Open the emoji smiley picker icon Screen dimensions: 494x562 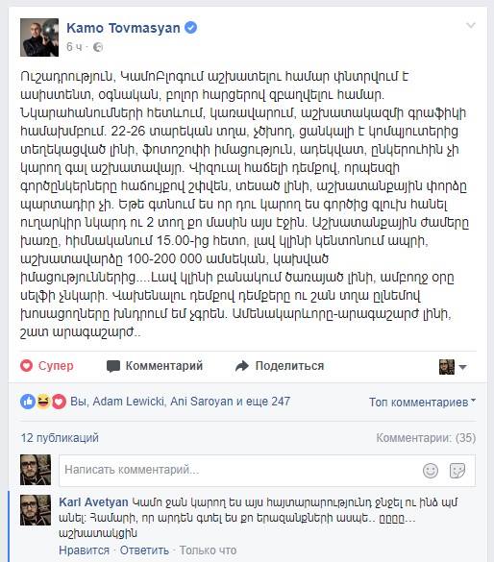(x=431, y=471)
